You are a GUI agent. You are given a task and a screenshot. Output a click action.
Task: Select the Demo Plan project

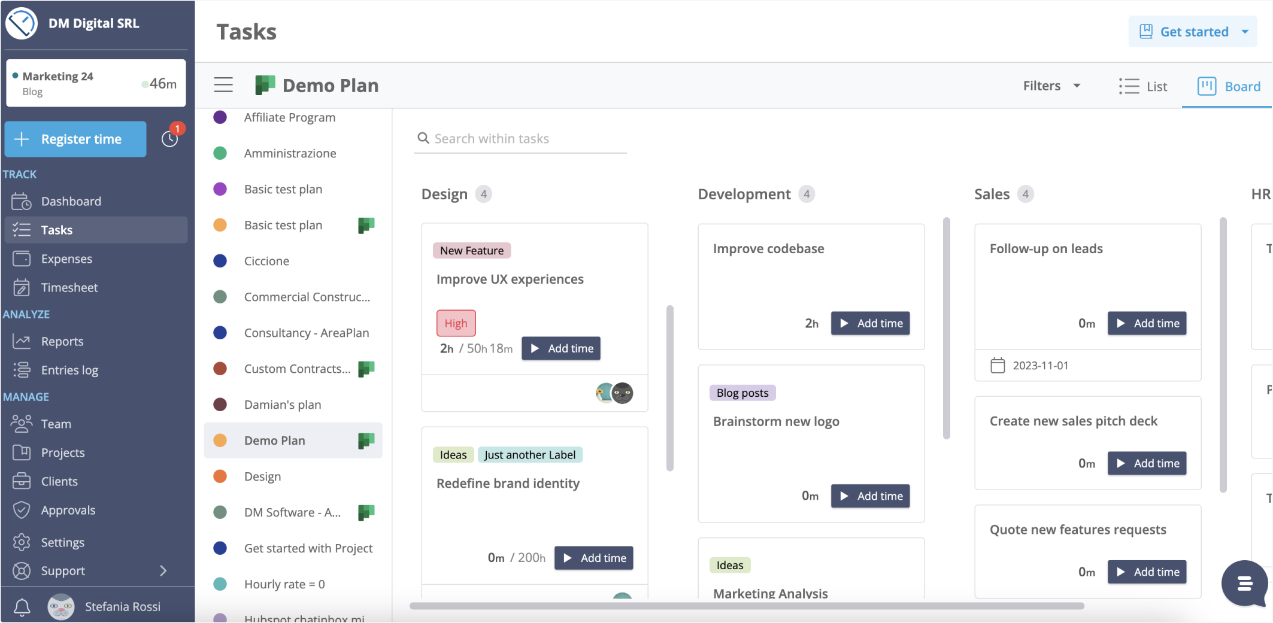click(275, 440)
